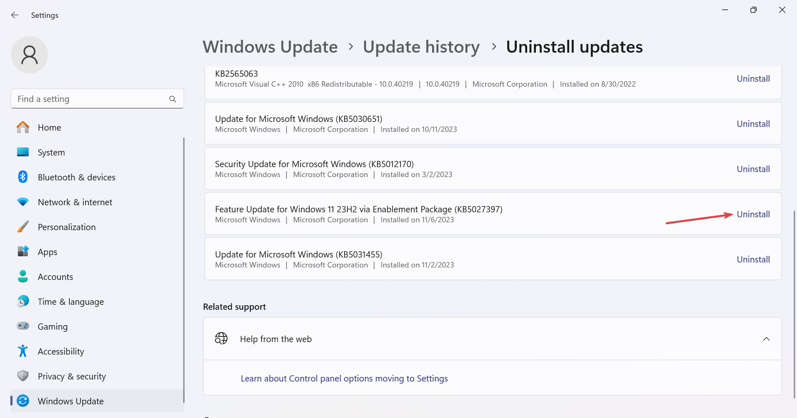Uninstall feature update KB5027397
The image size is (797, 418).
tap(753, 214)
